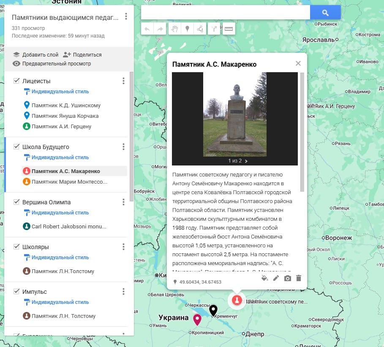
Task: Click the undo arrow in map toolbar
Action: coord(147,29)
